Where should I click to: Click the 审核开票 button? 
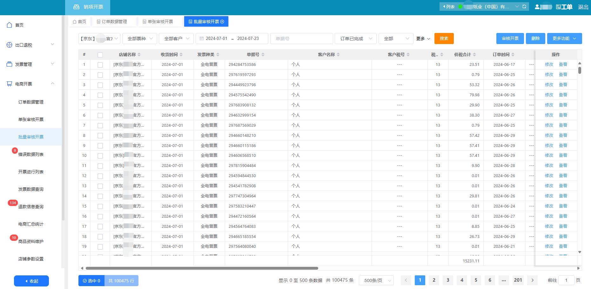[x=510, y=38]
